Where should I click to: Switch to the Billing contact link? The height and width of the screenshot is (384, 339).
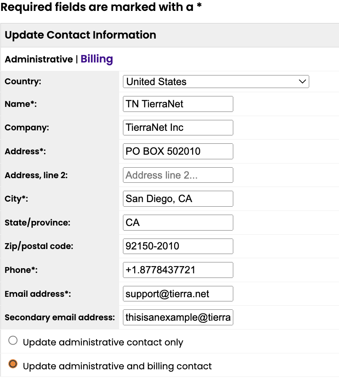[x=96, y=59]
